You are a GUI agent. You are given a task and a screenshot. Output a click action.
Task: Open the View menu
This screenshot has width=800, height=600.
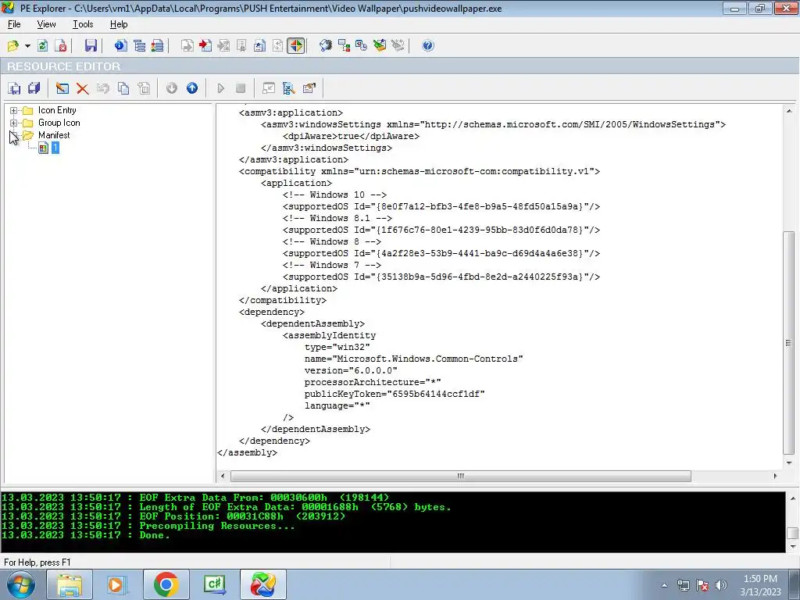click(x=46, y=24)
